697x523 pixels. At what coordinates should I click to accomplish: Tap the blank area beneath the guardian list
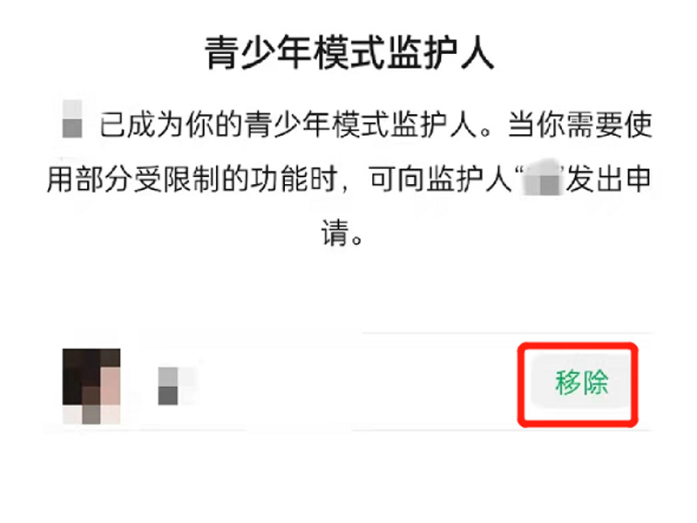348,478
